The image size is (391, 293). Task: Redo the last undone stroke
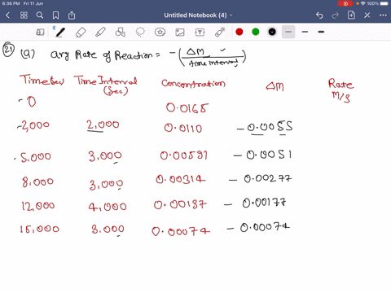tap(336, 15)
